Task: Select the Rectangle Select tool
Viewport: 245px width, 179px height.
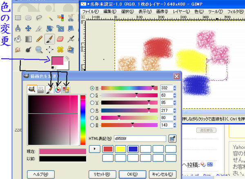Action: pyautogui.click(x=18, y=18)
